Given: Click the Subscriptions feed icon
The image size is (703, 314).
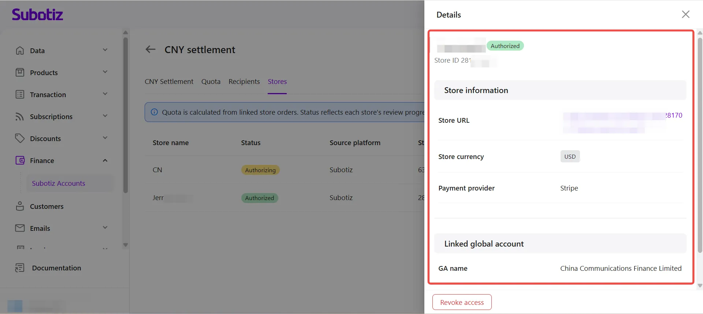Looking at the screenshot, I should pos(20,117).
